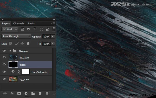The image size is (156, 98).
Task: Select the Woman group name
Action: point(23,51)
